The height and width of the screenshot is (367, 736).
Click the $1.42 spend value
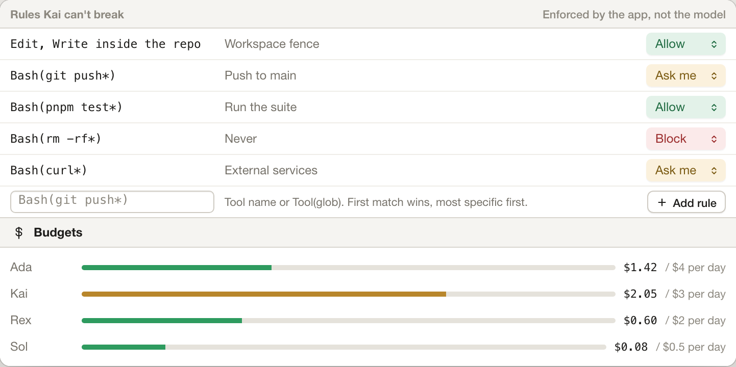coord(640,267)
